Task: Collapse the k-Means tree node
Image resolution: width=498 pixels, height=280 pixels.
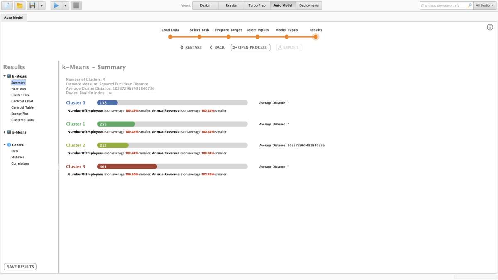Action: coord(5,76)
